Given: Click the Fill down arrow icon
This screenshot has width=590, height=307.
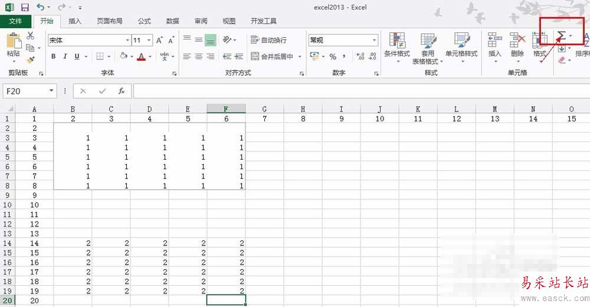Looking at the screenshot, I should pos(562,48).
